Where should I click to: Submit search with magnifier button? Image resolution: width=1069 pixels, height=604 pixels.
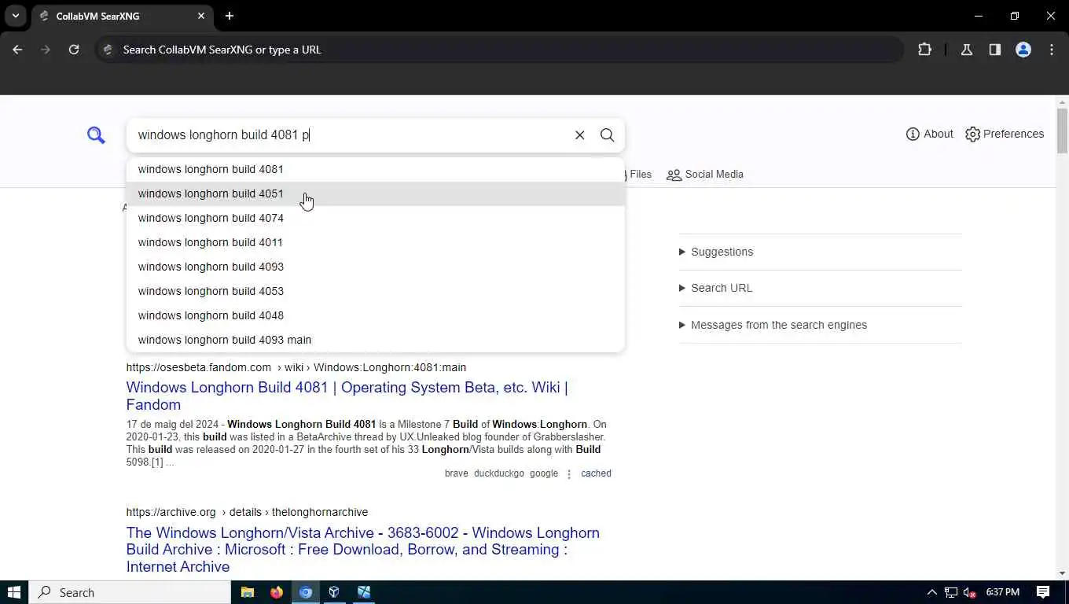[x=607, y=135]
